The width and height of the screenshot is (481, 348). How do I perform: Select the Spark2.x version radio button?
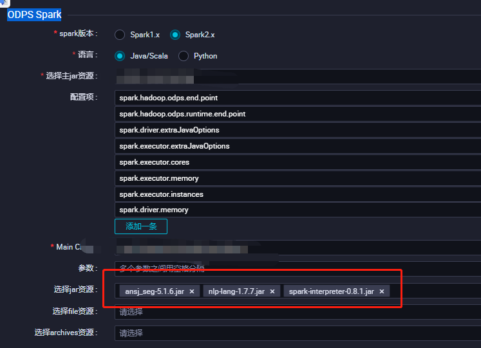click(x=175, y=35)
